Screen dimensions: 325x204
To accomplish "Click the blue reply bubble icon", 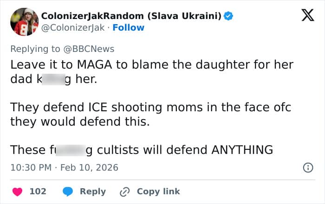I will click(x=68, y=191).
